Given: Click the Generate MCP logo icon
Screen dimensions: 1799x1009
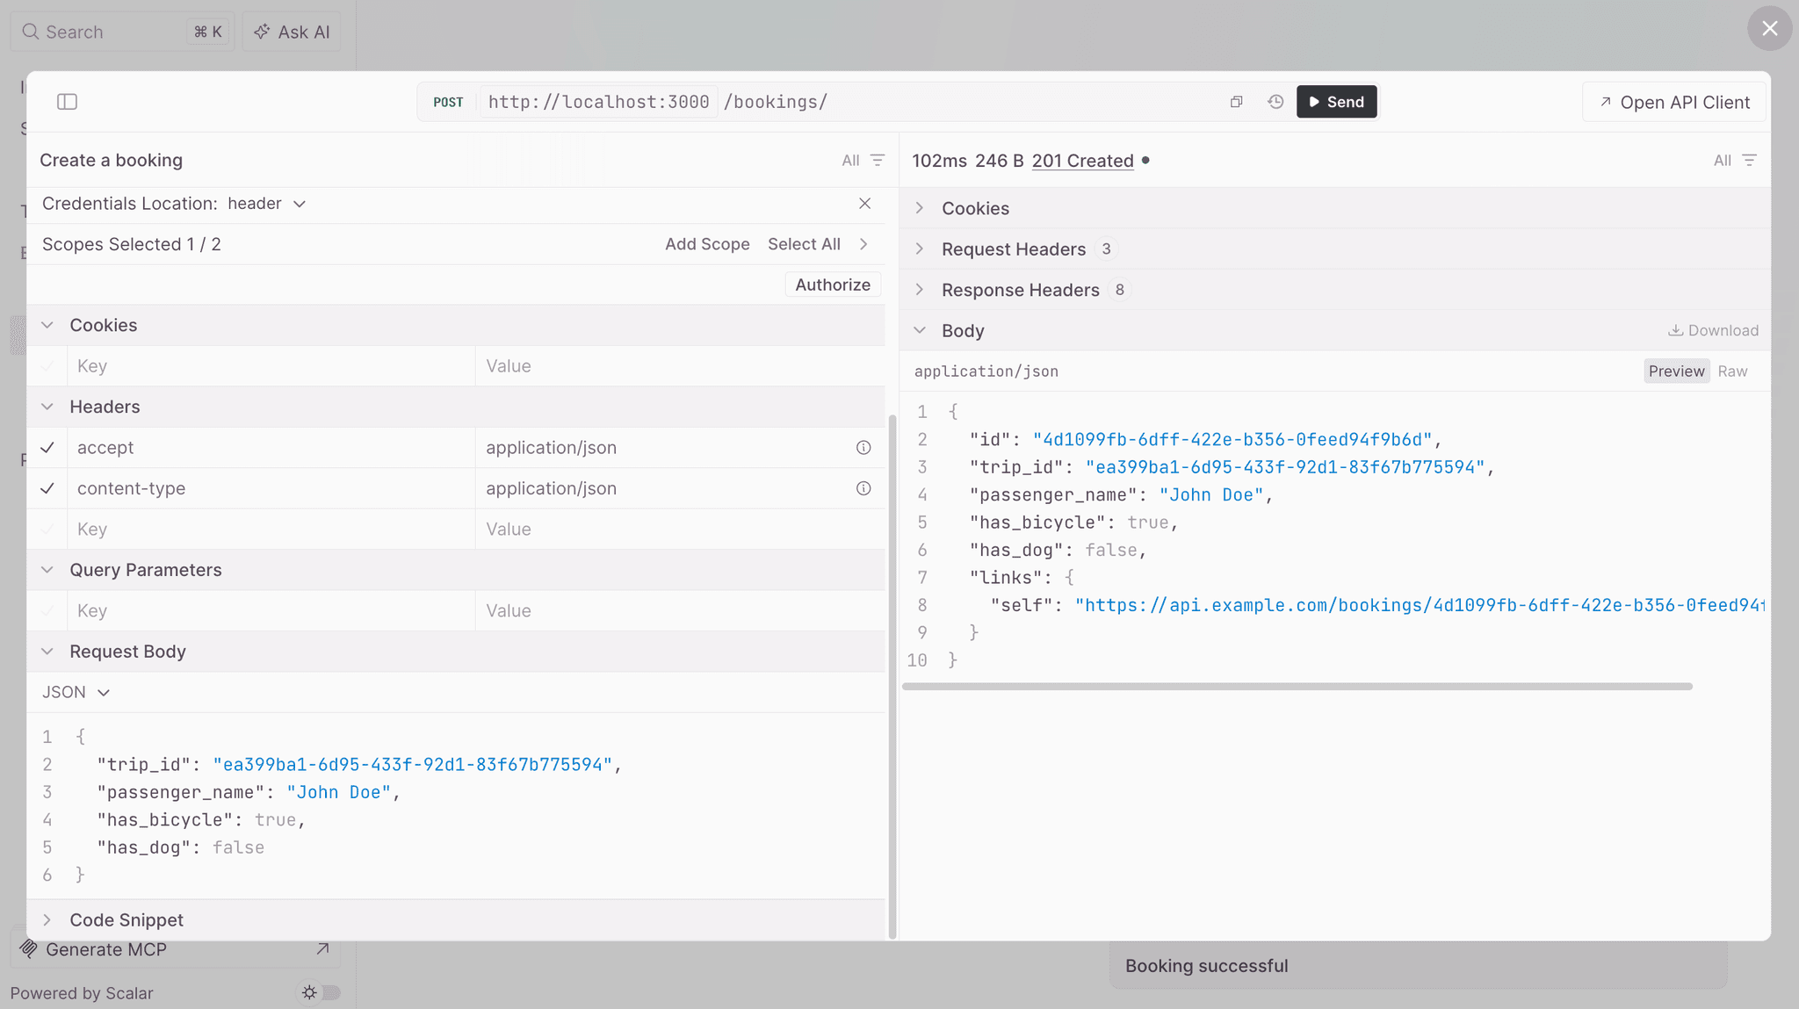Looking at the screenshot, I should click(28, 949).
